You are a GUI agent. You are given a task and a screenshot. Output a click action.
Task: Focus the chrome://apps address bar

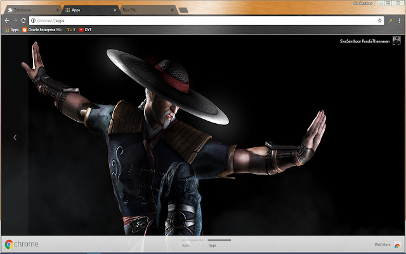point(206,20)
